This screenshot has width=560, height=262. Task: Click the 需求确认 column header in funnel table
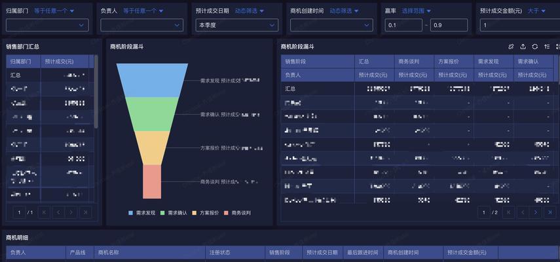tap(534, 62)
